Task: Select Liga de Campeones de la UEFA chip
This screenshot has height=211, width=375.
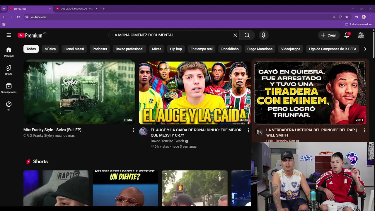Action: 333,49
